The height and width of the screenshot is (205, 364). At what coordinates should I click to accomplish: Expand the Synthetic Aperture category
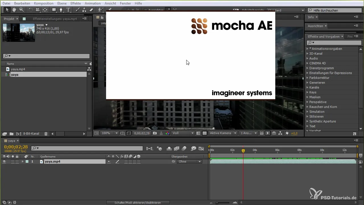[x=307, y=121]
